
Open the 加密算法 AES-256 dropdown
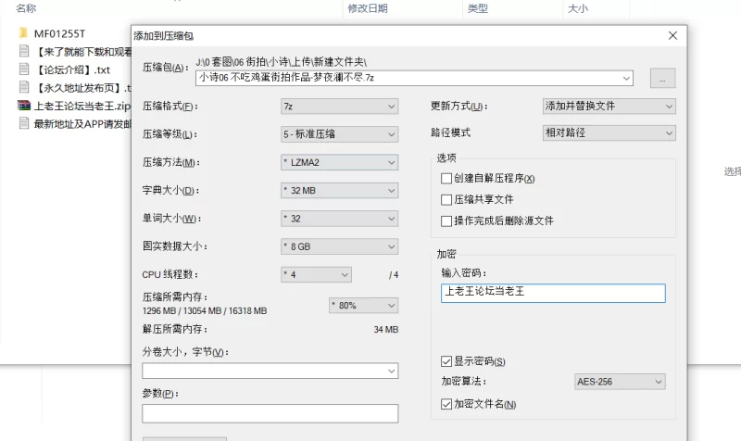point(619,382)
